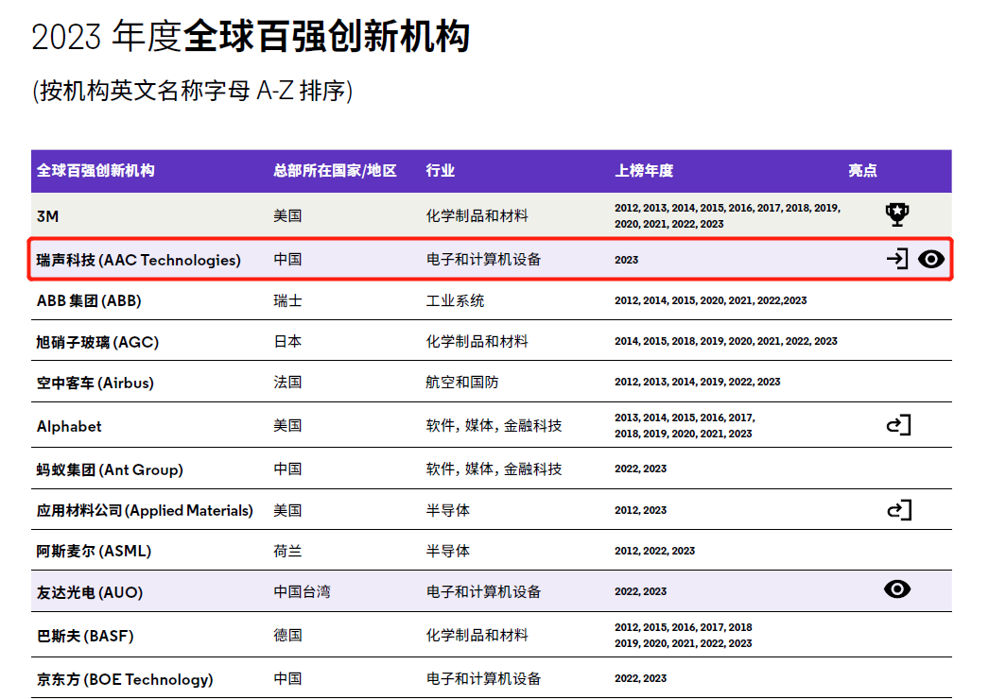Click 法国 in the Airbus row
Image resolution: width=989 pixels, height=699 pixels.
tap(287, 382)
